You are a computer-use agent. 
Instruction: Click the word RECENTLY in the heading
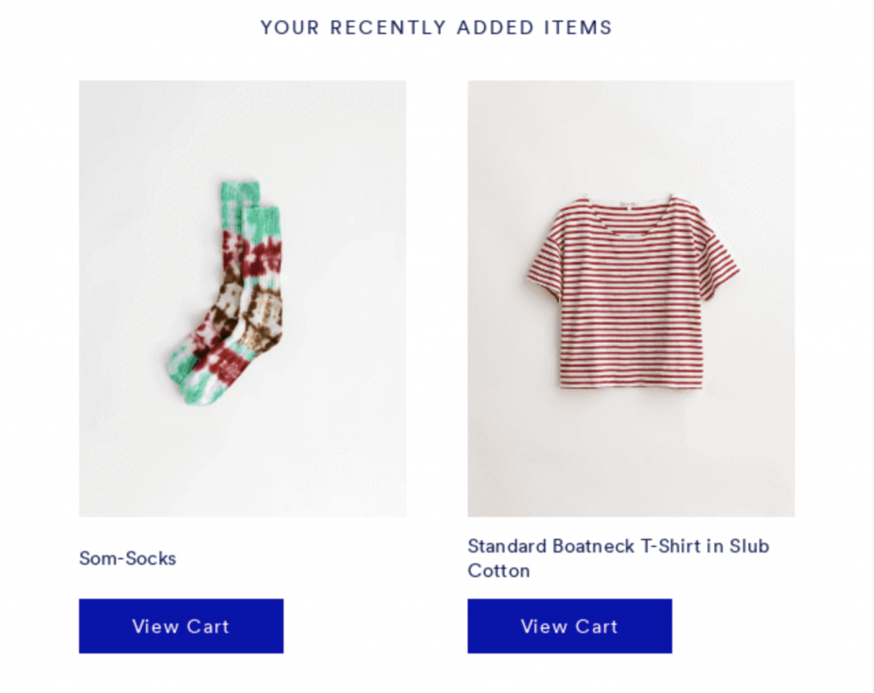click(x=388, y=27)
